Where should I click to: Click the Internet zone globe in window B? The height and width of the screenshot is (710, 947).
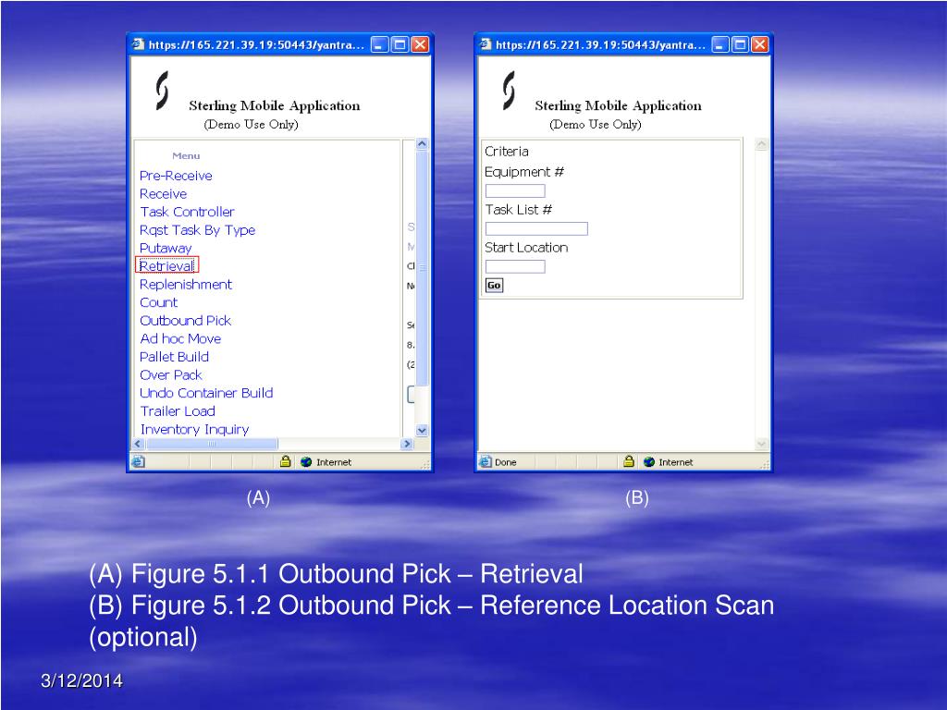[x=649, y=462]
